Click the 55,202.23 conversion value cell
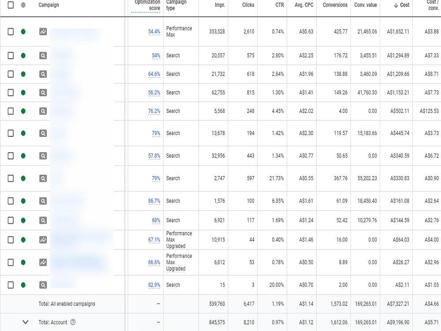This screenshot has height=331, width=441. (x=367, y=178)
